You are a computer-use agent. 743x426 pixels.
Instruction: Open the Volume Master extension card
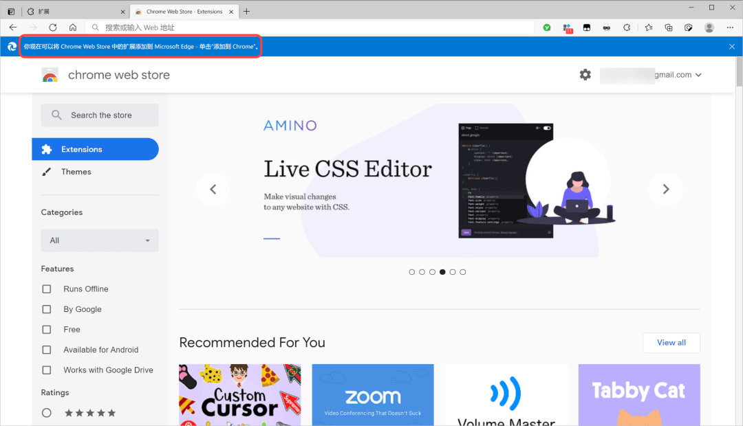coord(506,395)
